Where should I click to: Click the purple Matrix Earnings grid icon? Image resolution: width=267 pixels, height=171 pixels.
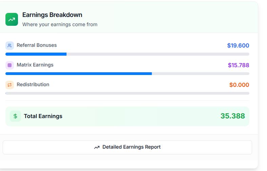pyautogui.click(x=9, y=65)
